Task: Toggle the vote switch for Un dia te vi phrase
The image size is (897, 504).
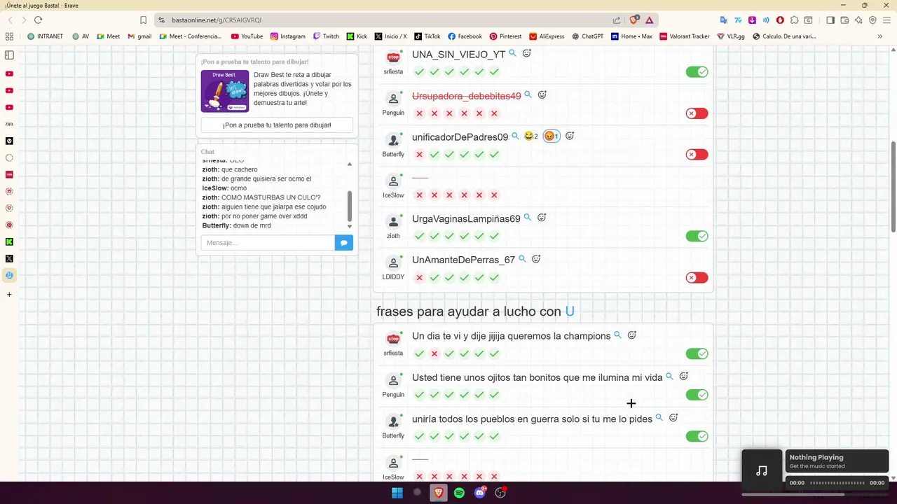Action: 697,353
